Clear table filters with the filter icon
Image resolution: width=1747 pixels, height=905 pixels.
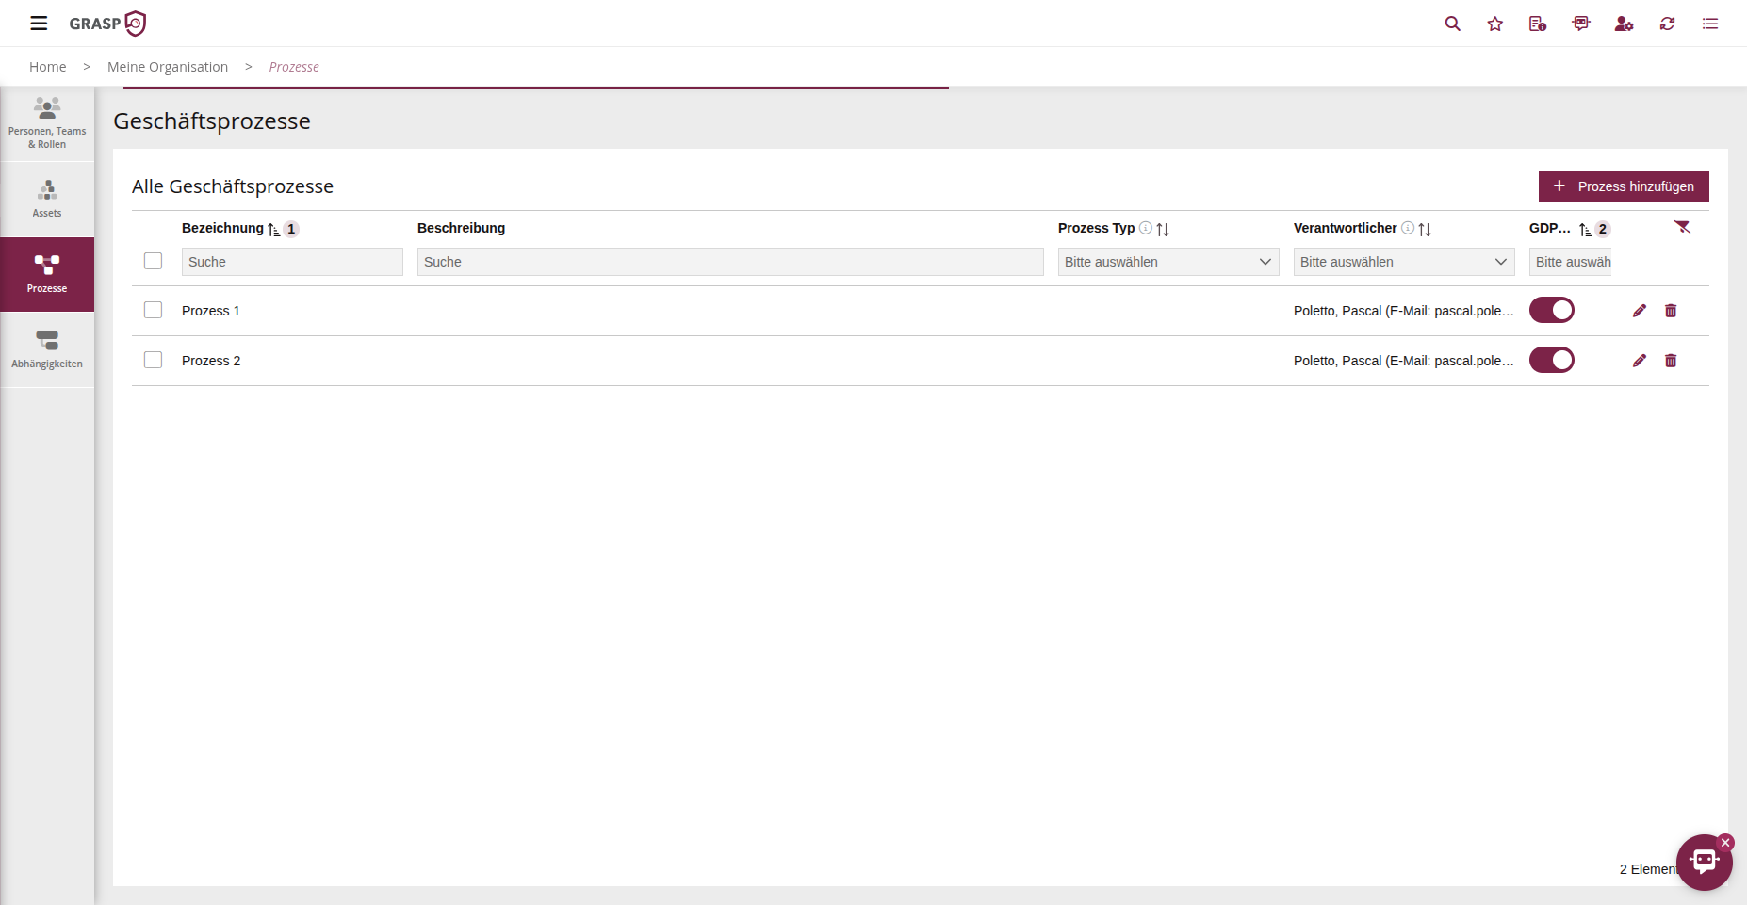1682,228
